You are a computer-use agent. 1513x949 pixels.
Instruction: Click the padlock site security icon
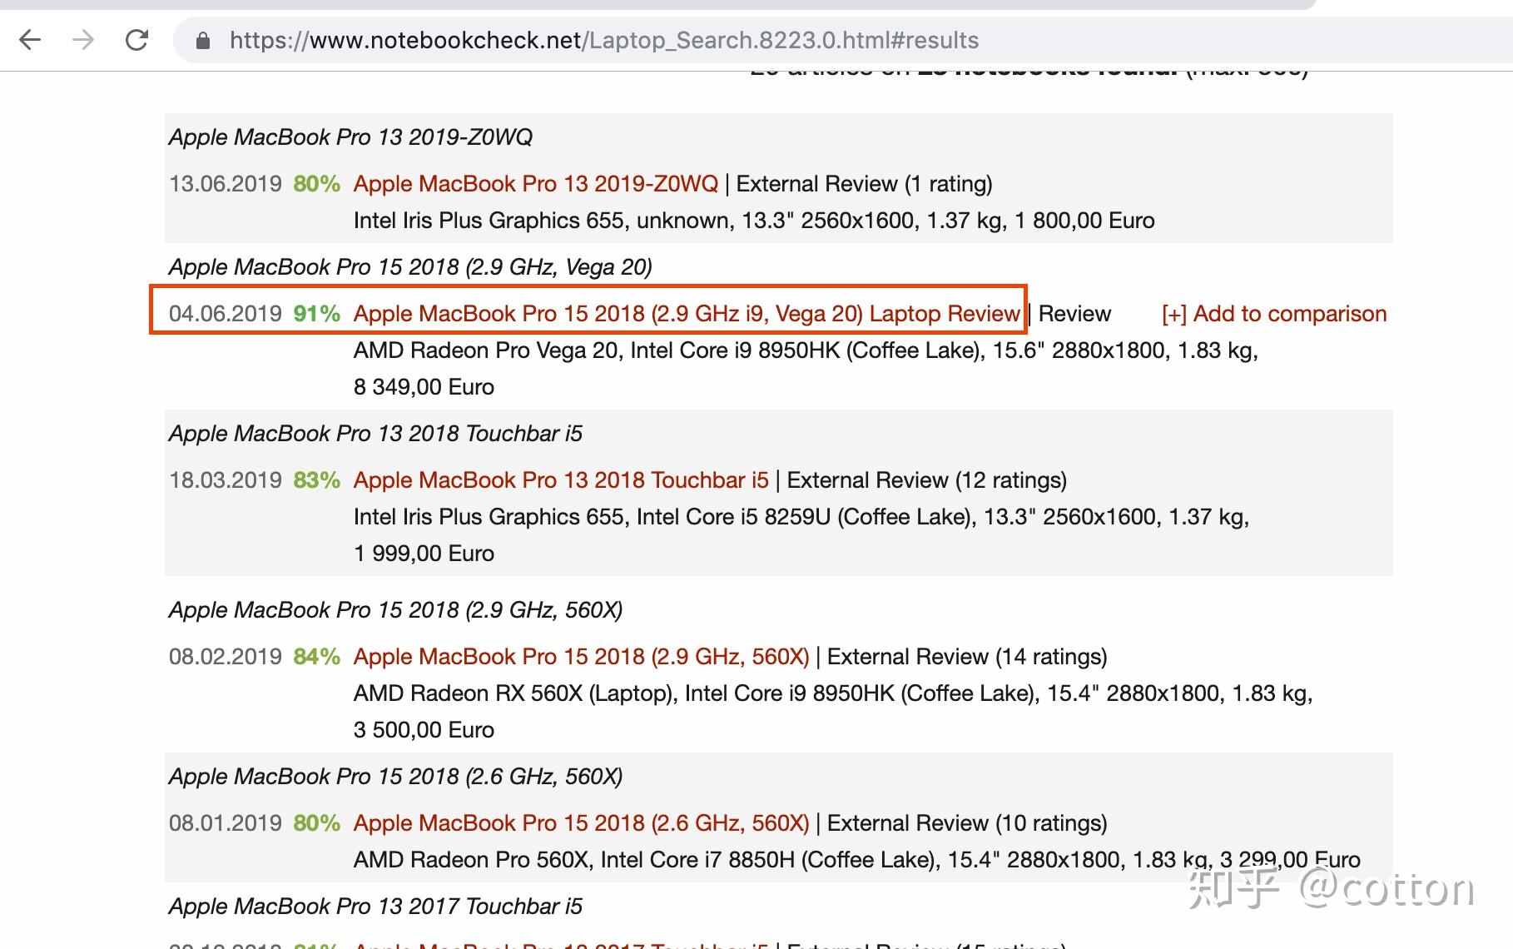202,39
